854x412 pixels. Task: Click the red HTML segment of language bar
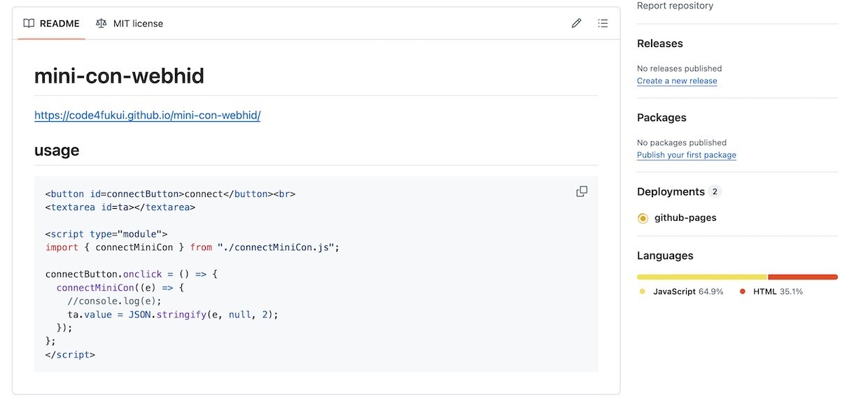click(803, 277)
